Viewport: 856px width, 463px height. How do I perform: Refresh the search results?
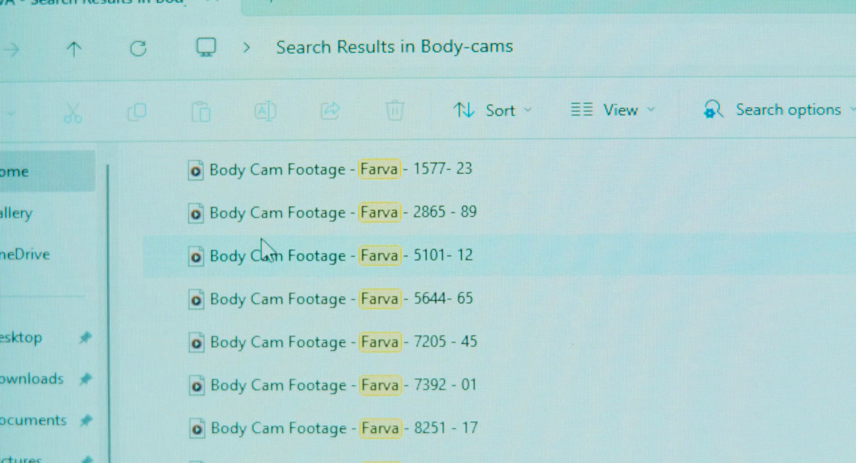click(138, 49)
